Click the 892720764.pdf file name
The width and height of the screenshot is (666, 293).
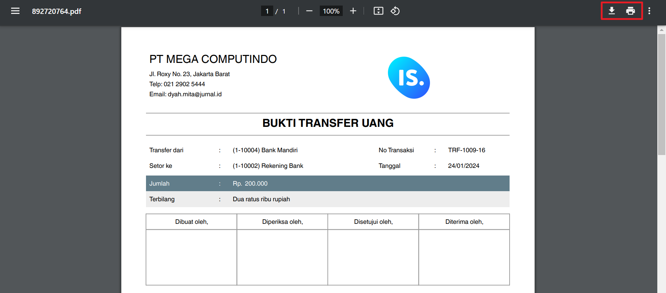57,11
